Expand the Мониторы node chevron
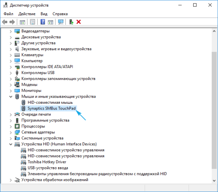The height and width of the screenshot is (192, 218). click(11, 91)
